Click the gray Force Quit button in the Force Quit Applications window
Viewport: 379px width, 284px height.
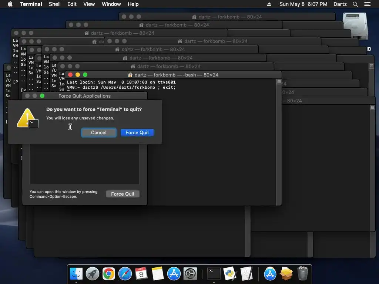click(123, 194)
